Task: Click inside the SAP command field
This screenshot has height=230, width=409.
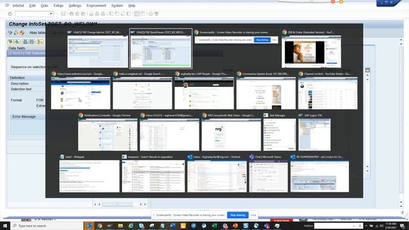Action: pyautogui.click(x=33, y=14)
